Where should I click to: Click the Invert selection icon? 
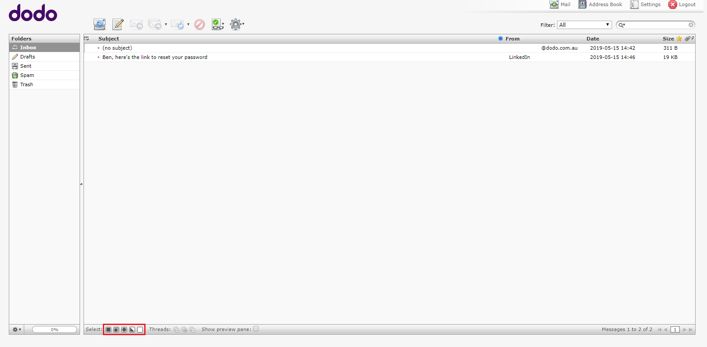point(132,329)
